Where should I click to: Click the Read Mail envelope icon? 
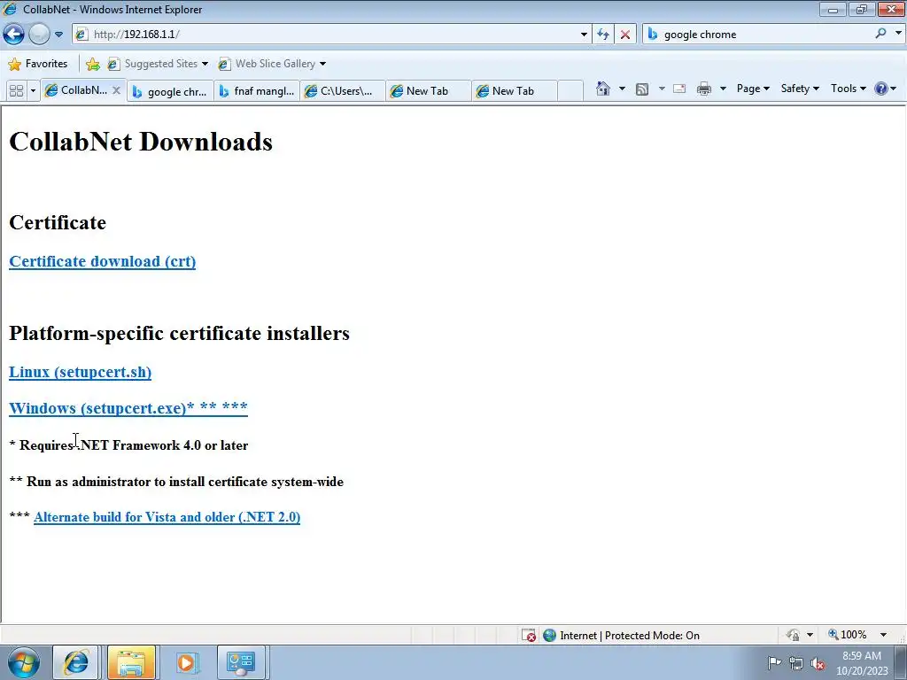(x=679, y=89)
